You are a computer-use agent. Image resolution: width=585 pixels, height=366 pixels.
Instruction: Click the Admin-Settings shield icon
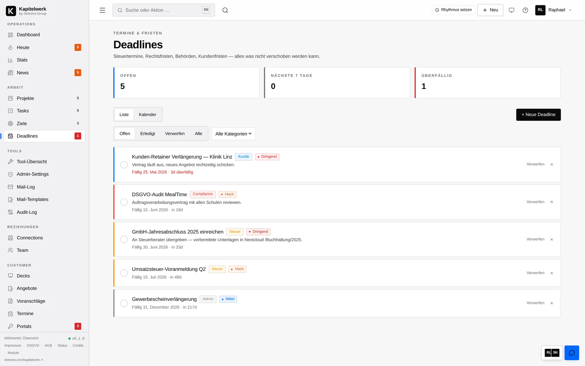click(x=10, y=174)
